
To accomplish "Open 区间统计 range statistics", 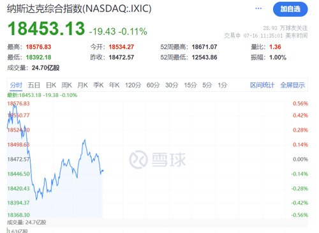I will pos(262,85).
